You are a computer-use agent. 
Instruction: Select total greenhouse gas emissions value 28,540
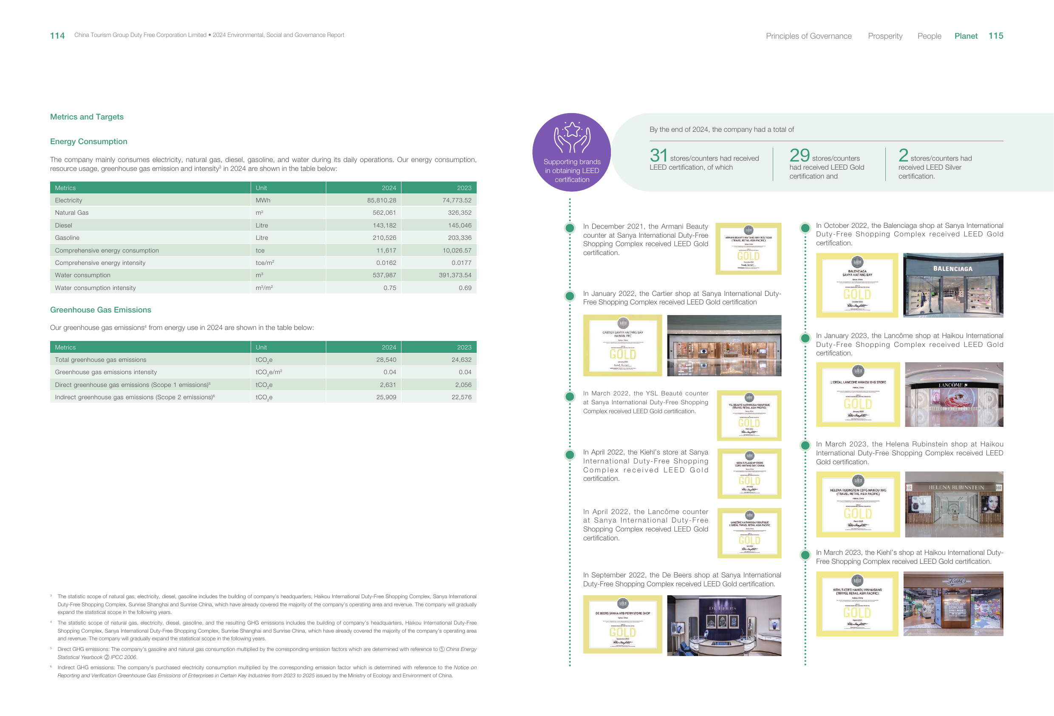[386, 360]
